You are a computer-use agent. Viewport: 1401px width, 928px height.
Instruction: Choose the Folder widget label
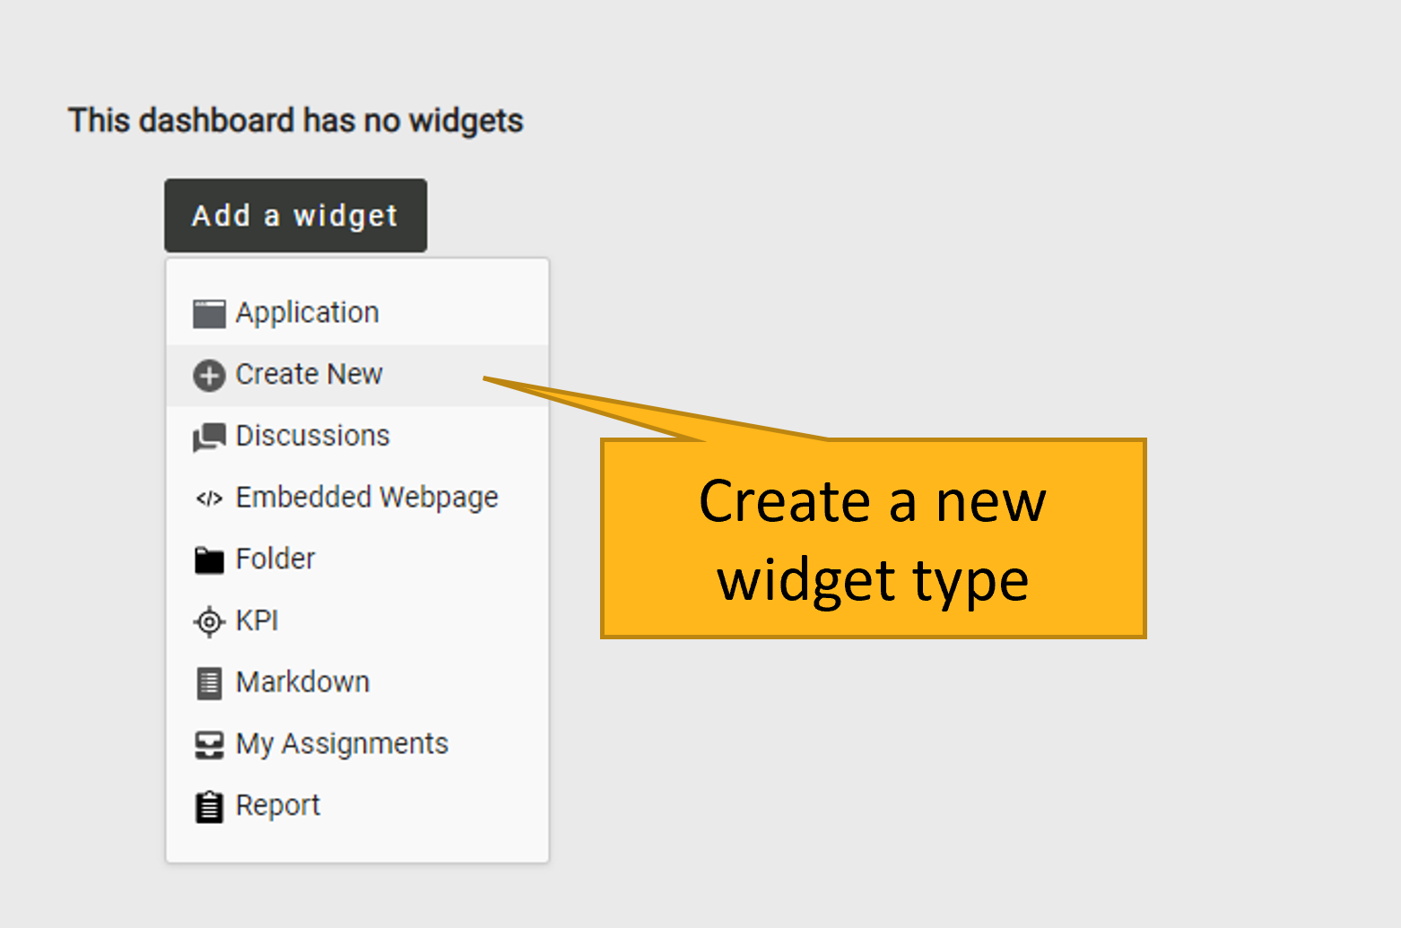[x=274, y=559]
